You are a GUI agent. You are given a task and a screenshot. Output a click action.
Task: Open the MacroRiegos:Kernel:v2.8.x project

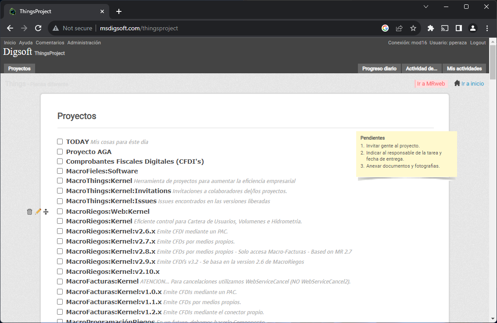pos(111,251)
